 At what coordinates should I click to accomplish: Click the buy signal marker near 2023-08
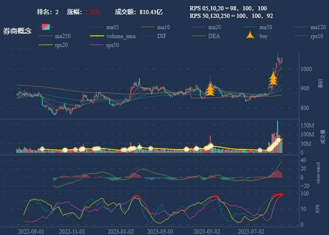click(x=273, y=78)
